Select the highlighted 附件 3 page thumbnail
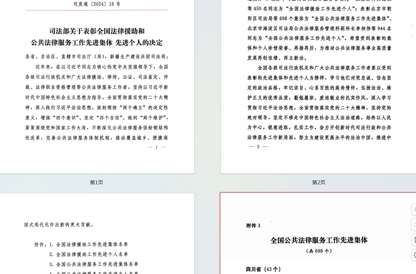Image resolution: width=416 pixels, height=274 pixels. click(318, 233)
